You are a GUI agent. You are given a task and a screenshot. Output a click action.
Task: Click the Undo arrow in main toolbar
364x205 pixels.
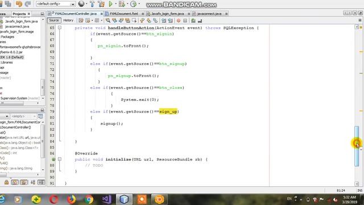click(19, 4)
